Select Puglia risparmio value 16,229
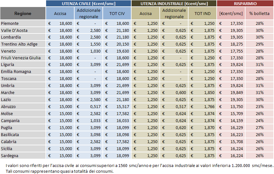This screenshot has width=274, height=174. pyautogui.click(x=237, y=127)
